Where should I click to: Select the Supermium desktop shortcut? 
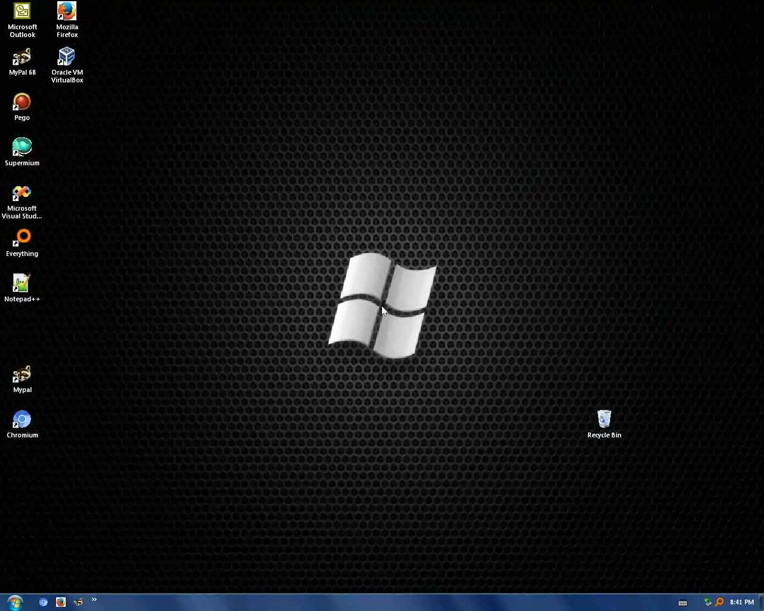tap(22, 153)
